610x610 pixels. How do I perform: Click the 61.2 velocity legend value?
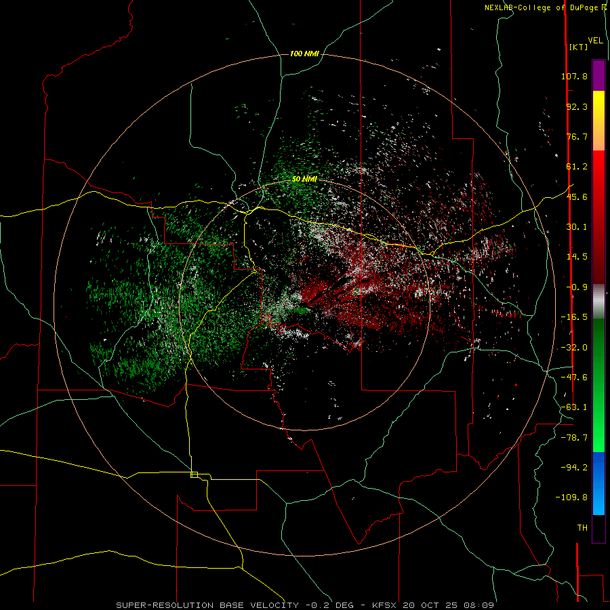pyautogui.click(x=577, y=167)
